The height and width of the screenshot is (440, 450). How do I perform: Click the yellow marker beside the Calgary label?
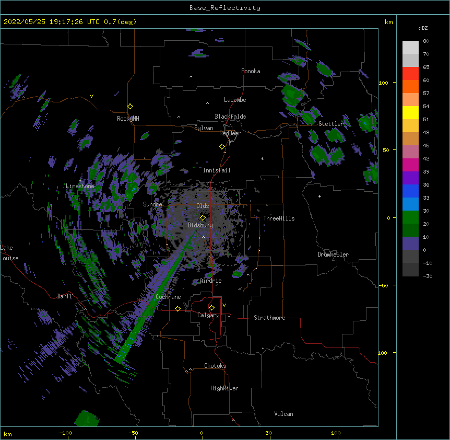click(x=211, y=308)
